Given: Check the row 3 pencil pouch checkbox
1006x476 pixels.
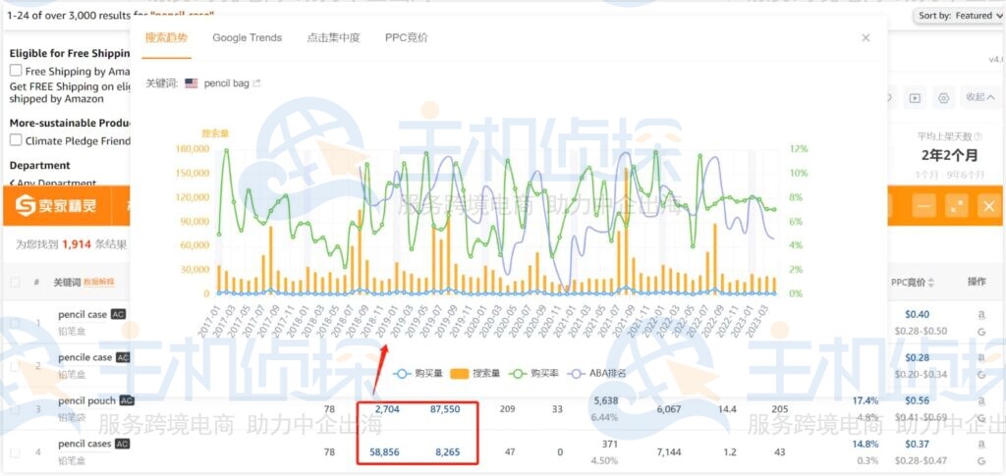Looking at the screenshot, I should tap(15, 408).
